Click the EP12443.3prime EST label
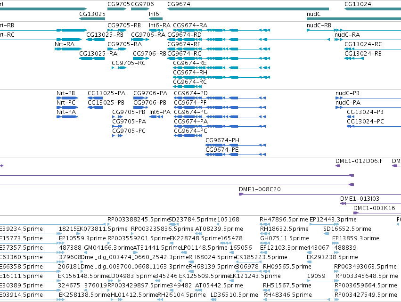The width and height of the screenshot is (401, 302). click(333, 220)
